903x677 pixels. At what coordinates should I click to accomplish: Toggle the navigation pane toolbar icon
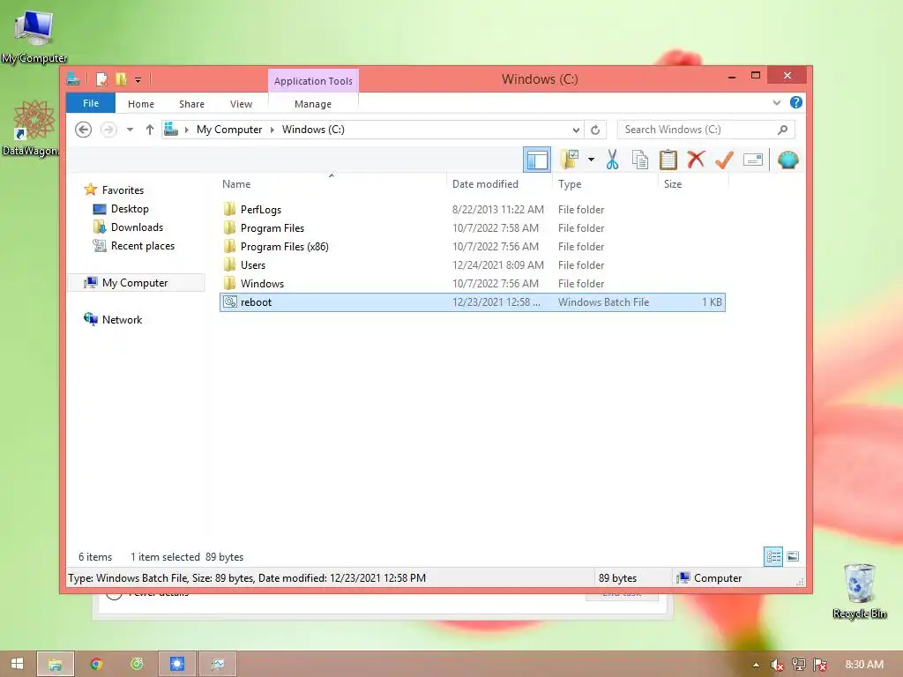coord(537,160)
